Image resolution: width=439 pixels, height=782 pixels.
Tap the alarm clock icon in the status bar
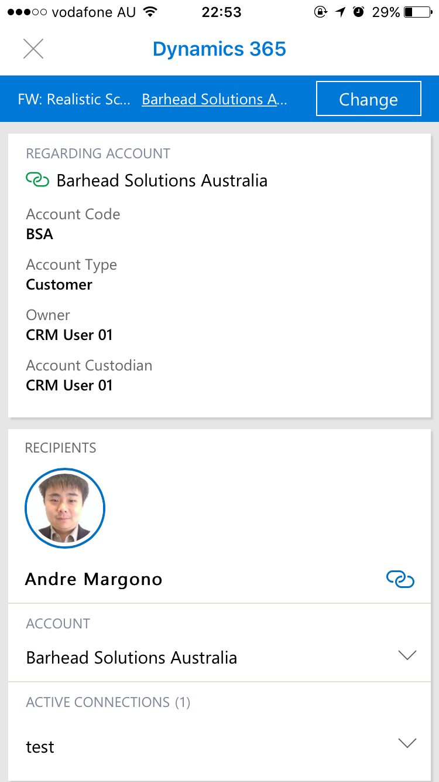coord(359,12)
